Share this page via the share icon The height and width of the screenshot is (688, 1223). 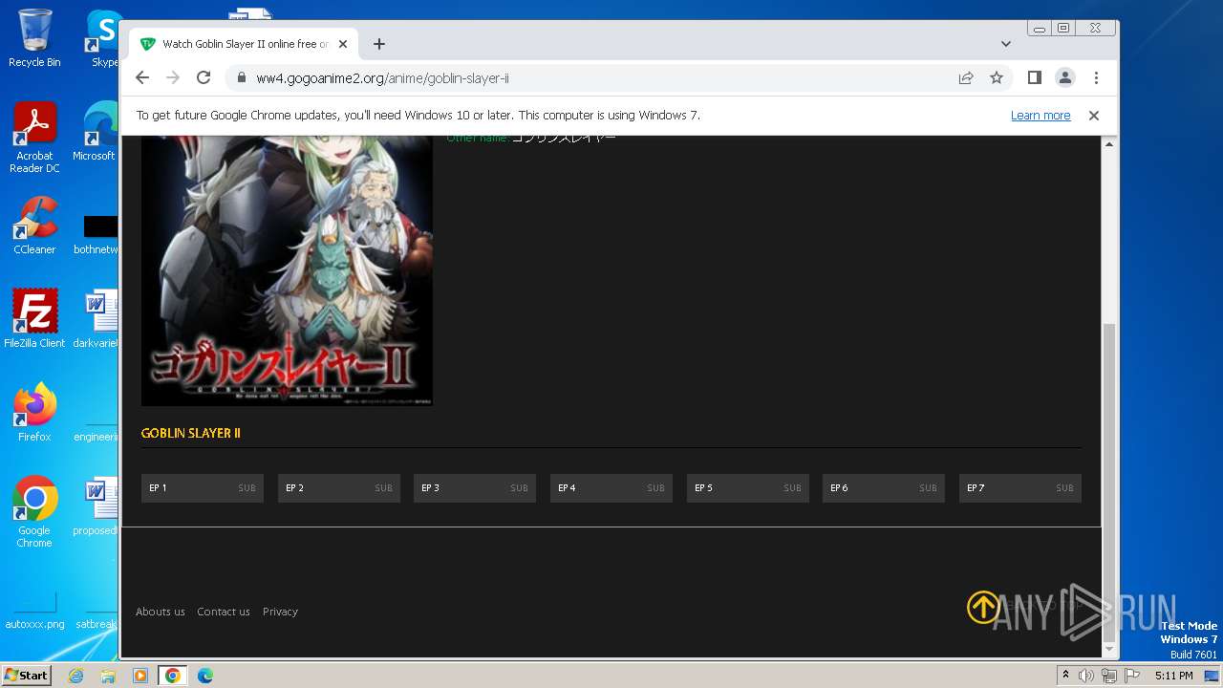click(966, 77)
